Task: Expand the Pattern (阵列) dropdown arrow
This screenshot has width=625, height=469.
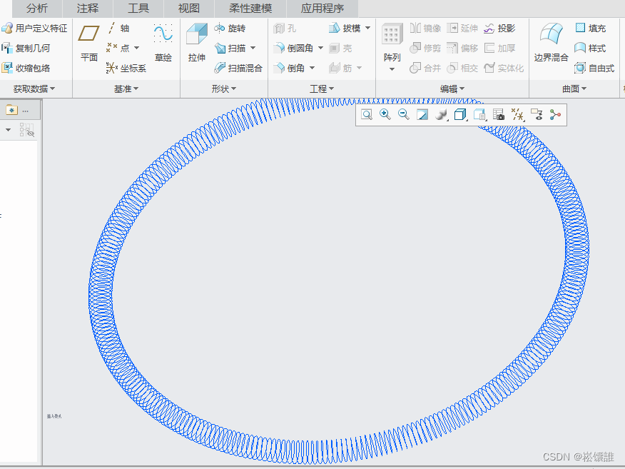Action: click(x=392, y=69)
